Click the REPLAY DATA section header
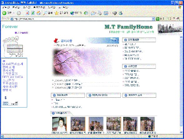 (x=104, y=95)
